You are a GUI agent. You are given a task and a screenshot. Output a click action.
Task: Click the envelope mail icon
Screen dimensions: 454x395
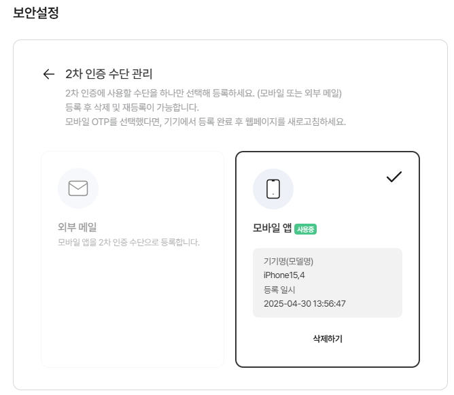coord(78,188)
